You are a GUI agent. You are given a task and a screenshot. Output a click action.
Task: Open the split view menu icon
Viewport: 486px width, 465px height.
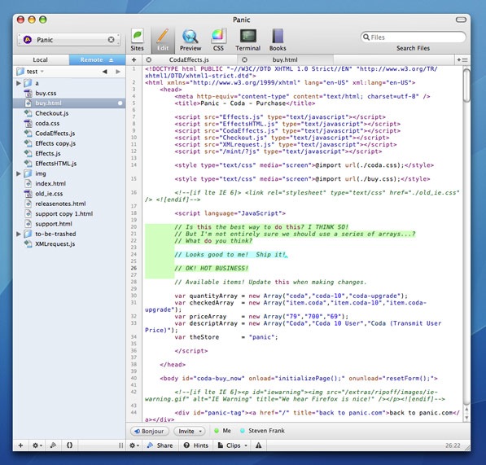click(462, 59)
